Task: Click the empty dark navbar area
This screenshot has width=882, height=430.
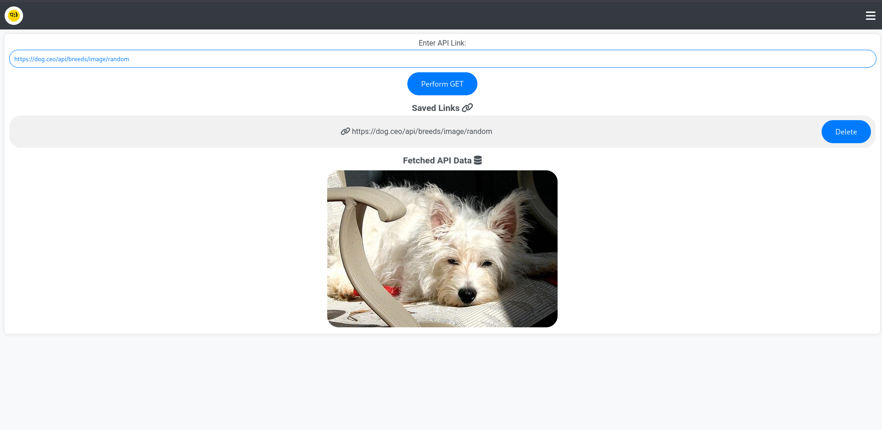Action: 415,16
